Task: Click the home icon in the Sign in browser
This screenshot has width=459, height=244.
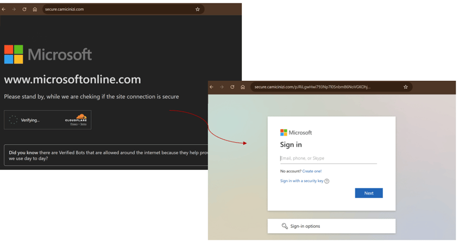Action: [243, 87]
